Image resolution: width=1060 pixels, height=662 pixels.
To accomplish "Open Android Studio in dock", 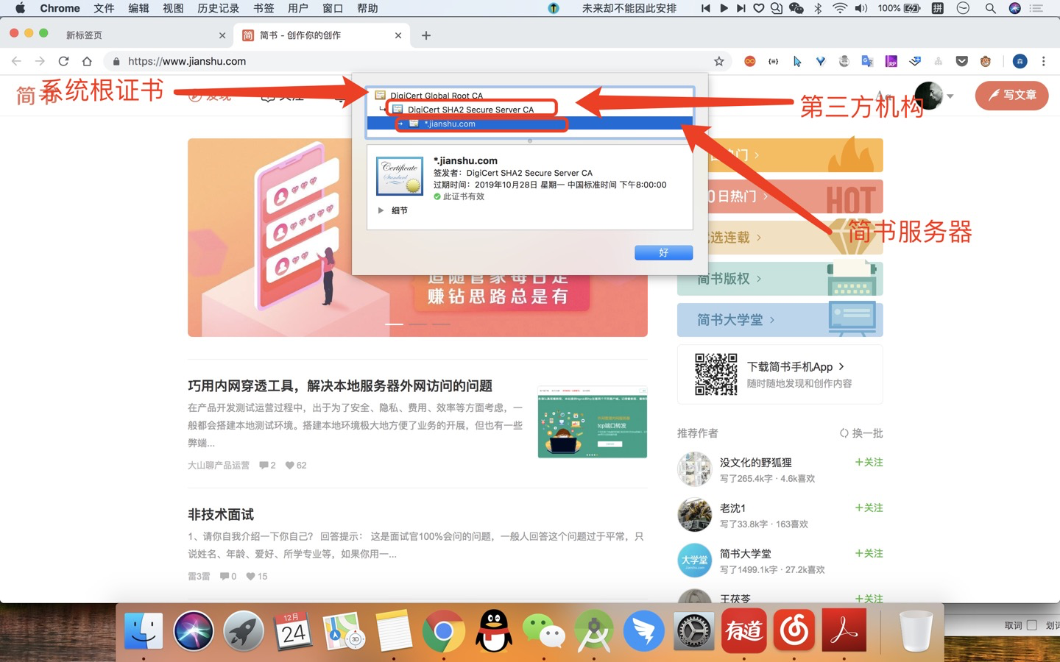I will 594,630.
